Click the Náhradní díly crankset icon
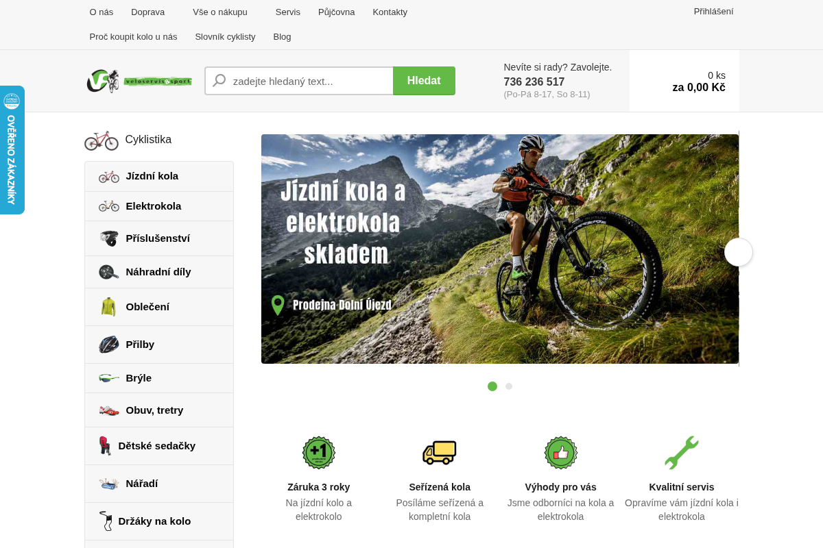823x548 pixels. point(109,272)
